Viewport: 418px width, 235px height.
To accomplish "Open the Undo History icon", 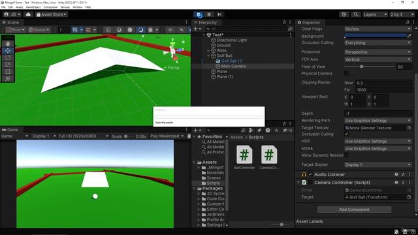I will 344,14.
